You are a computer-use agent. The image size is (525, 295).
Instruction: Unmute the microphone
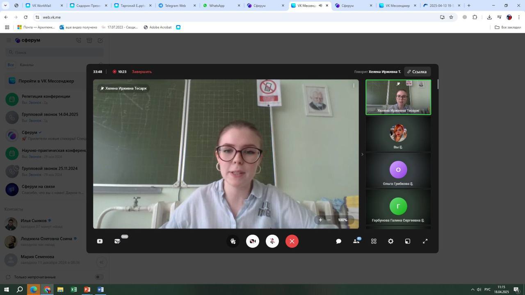click(x=272, y=241)
